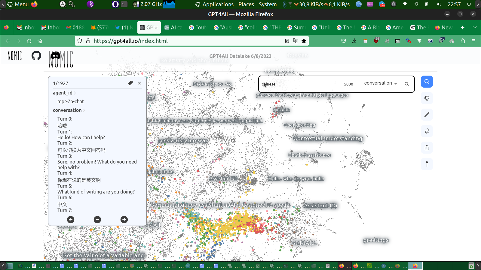Viewport: 481px width, 270px height.
Task: Open the GitHub logo link
Action: point(36,55)
